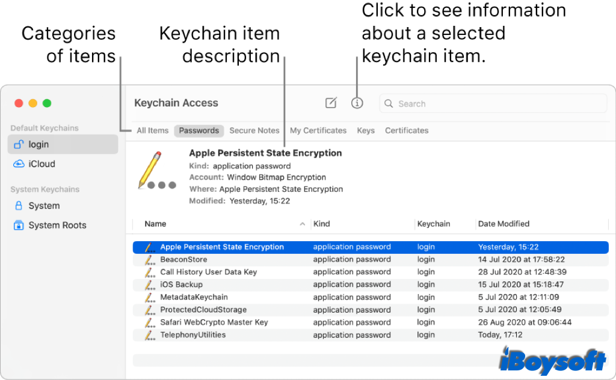
Task: Click the date 26 Aug 2020 at 09:06:44
Action: (x=525, y=322)
